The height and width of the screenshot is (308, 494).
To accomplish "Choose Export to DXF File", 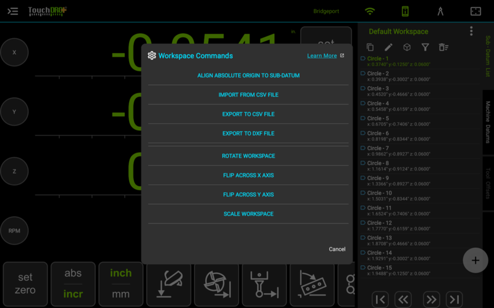I will pos(248,133).
